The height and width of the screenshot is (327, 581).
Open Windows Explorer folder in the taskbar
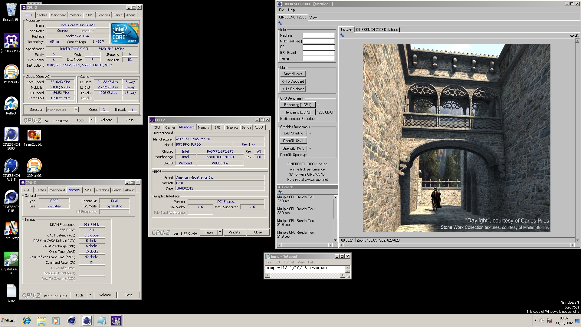(x=41, y=321)
